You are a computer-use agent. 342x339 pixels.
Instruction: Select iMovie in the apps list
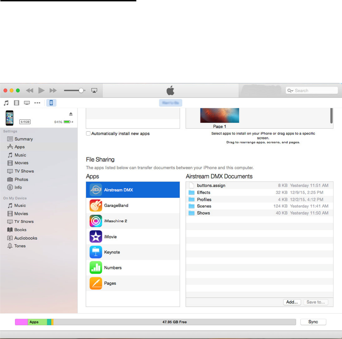pyautogui.click(x=133, y=237)
